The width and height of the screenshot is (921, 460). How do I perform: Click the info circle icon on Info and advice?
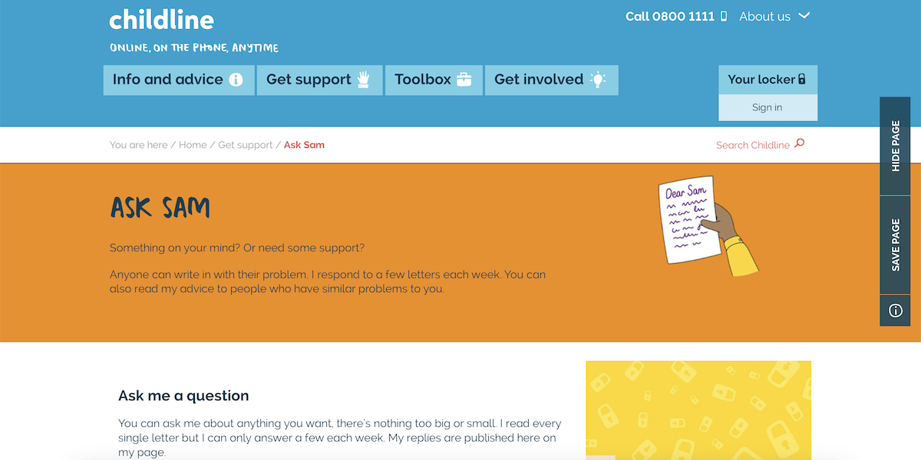pos(236,80)
